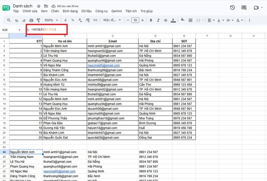Open the Dữ liệu menu

(x=87, y=11)
